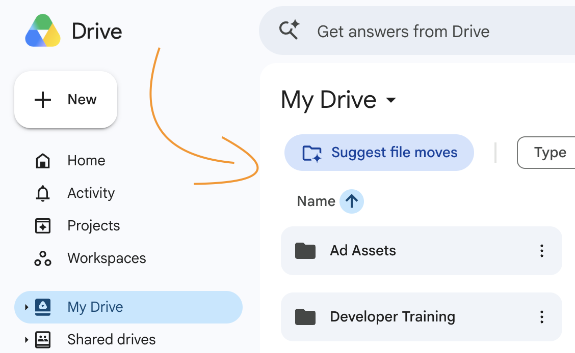Go to Projects in the sidebar
Viewport: 575px width, 353px height.
pos(93,226)
